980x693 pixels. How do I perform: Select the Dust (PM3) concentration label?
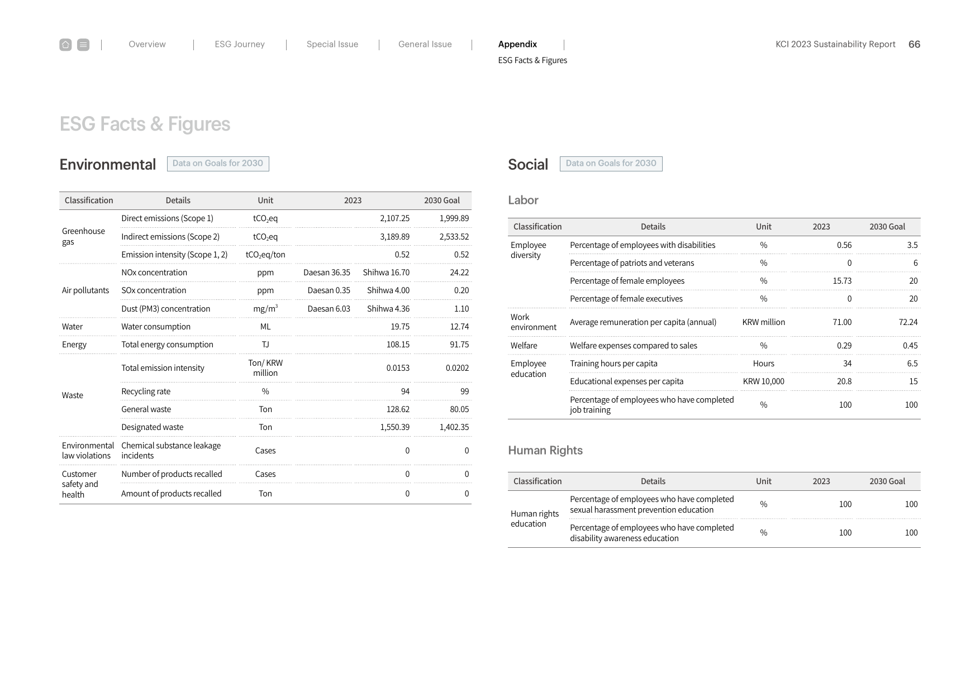(166, 309)
